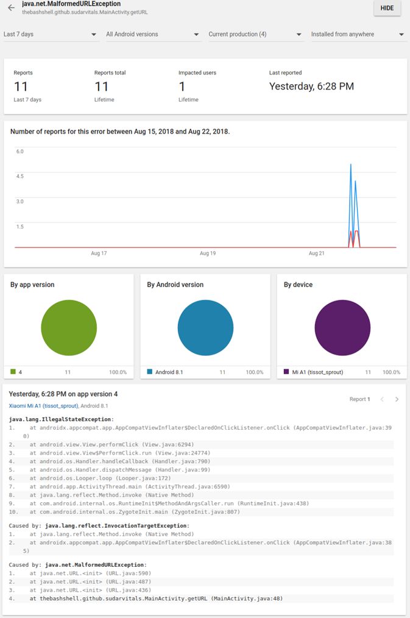Click the HIDE button

click(387, 8)
